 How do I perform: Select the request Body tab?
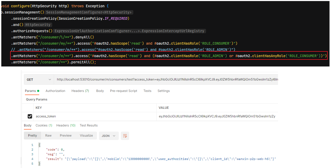[100, 91]
